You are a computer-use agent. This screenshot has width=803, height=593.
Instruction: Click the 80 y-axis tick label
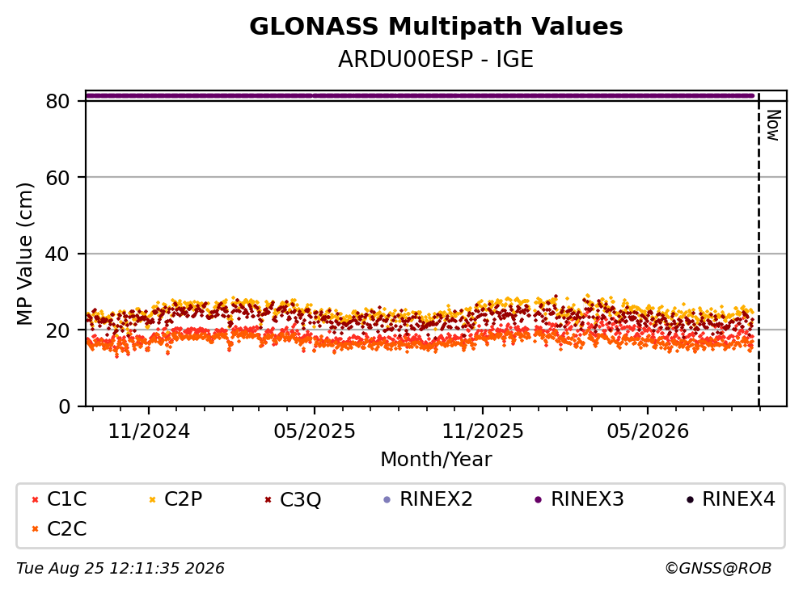point(57,101)
